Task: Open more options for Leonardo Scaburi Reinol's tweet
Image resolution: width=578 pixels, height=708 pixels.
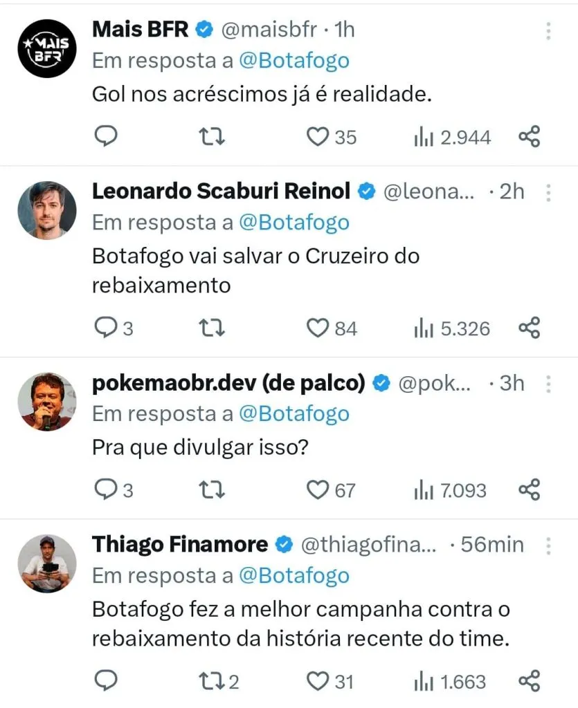Action: 548,192
